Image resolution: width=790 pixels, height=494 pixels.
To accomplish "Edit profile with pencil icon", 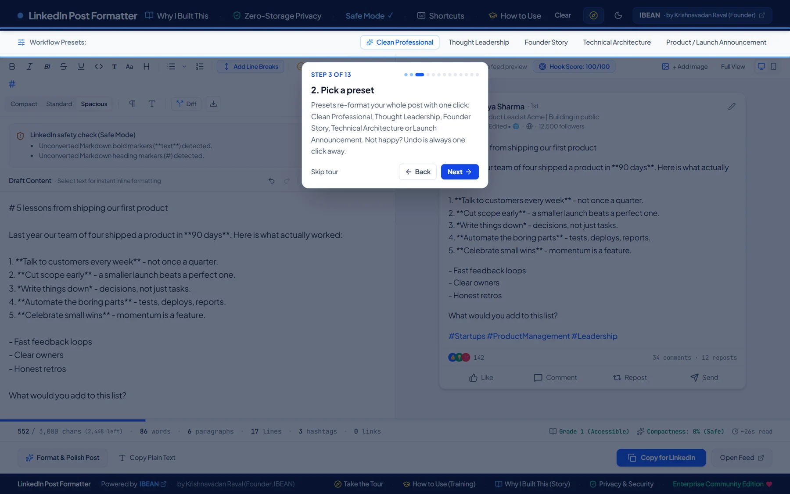I will point(732,107).
